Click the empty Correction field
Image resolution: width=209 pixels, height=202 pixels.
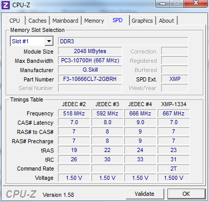pos(175,51)
